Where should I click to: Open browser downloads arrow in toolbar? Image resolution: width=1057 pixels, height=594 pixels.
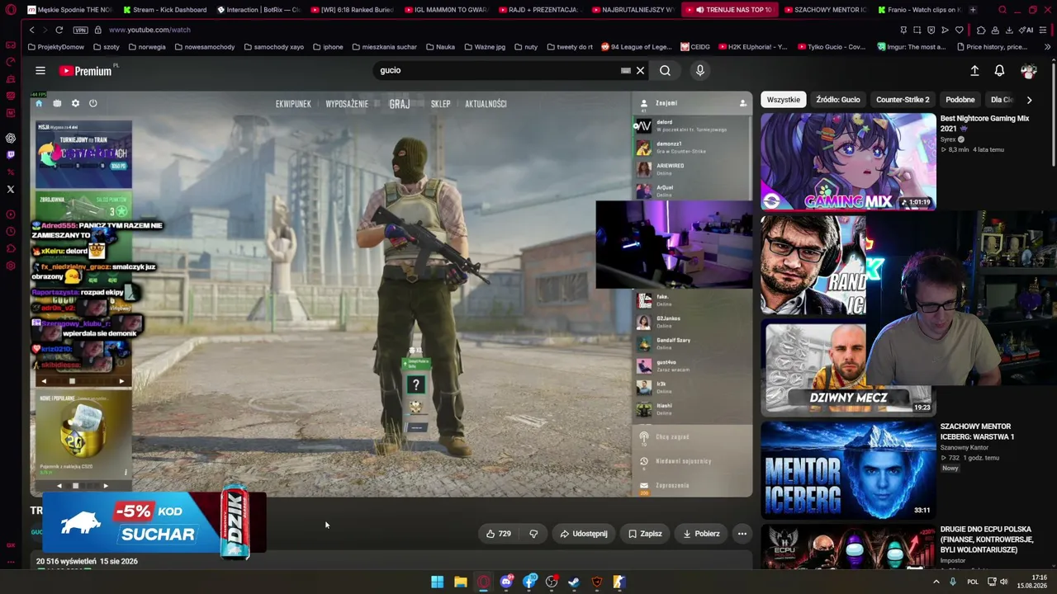[1009, 30]
